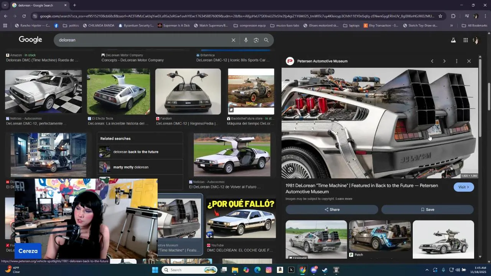Open the tab search dropdown arrow
491x276 pixels.
tap(4, 5)
